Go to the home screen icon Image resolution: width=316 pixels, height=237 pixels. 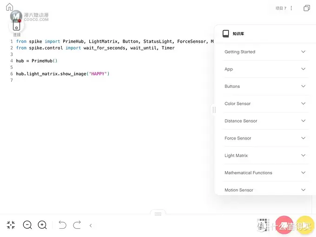tap(9, 7)
